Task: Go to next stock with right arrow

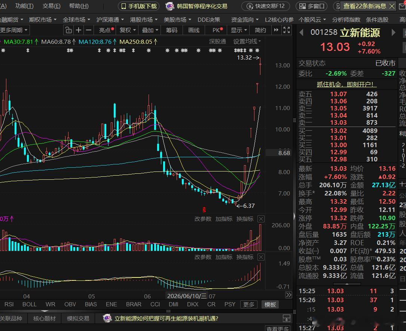Action: 393,33
